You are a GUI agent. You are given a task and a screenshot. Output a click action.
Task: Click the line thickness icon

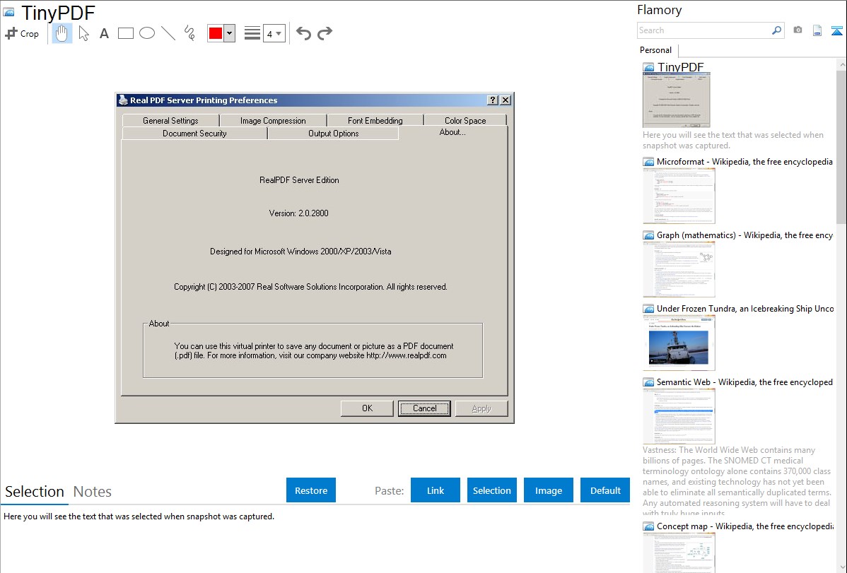coord(252,33)
